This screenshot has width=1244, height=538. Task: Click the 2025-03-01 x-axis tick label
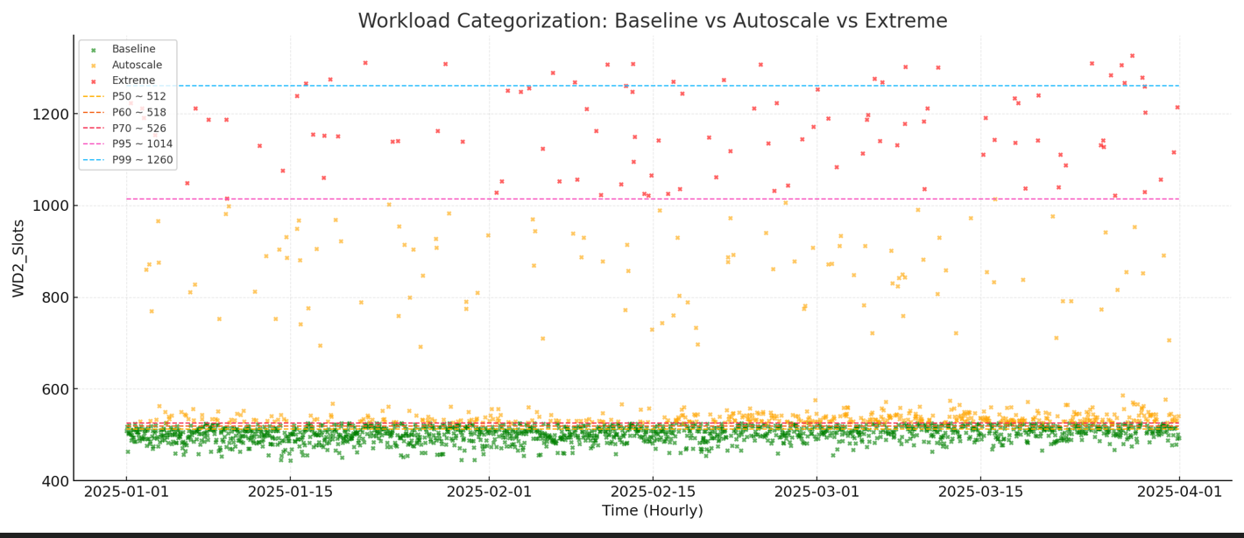click(x=816, y=493)
